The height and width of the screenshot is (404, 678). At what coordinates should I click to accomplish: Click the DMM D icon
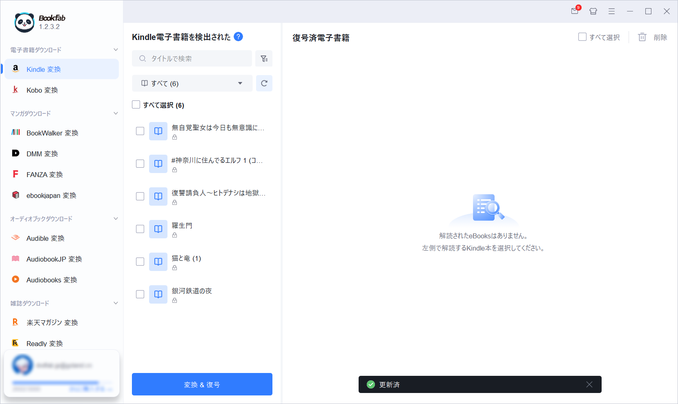coord(16,153)
